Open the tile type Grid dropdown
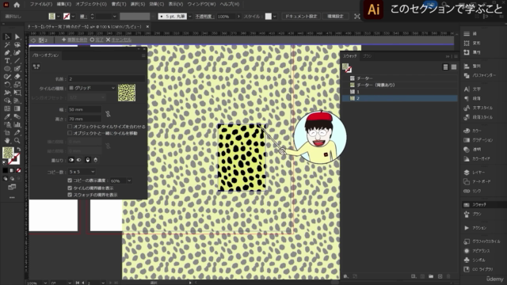 (x=92, y=88)
